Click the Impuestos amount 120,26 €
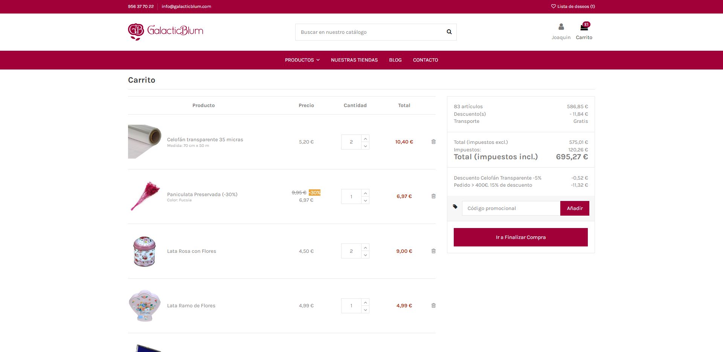723x352 pixels. 578,150
